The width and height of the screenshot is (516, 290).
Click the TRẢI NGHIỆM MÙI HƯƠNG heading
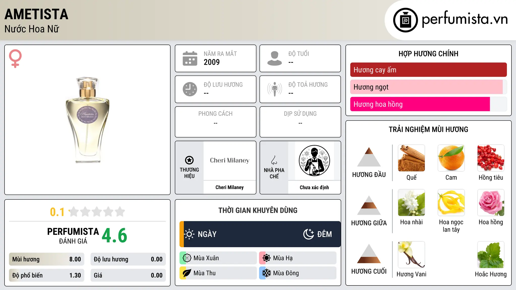(429, 129)
